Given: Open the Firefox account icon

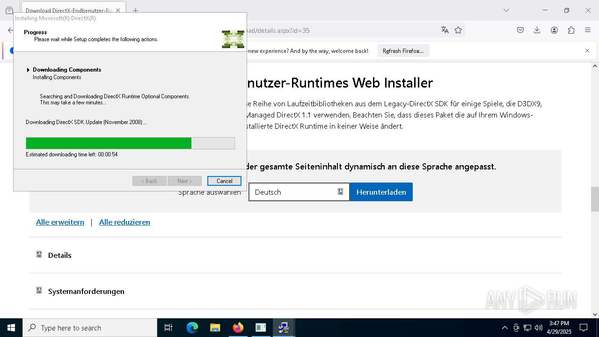Looking at the screenshot, I should pyautogui.click(x=554, y=30).
